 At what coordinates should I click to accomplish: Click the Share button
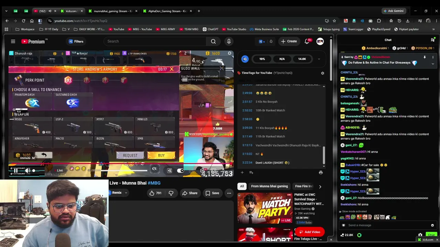coord(190,193)
